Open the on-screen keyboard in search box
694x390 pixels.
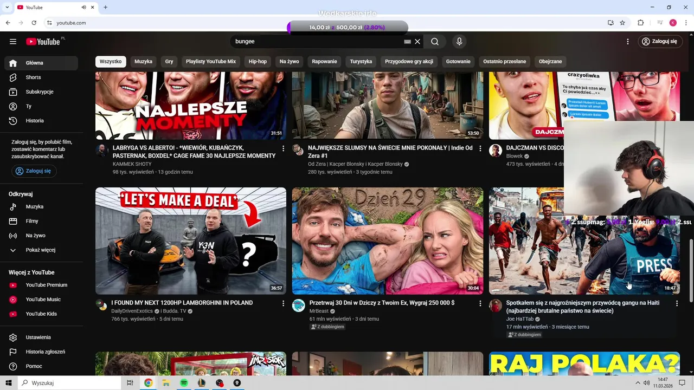pos(407,42)
